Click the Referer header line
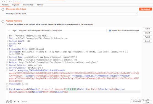The height and width of the screenshot is (104, 153). [x=53, y=62]
